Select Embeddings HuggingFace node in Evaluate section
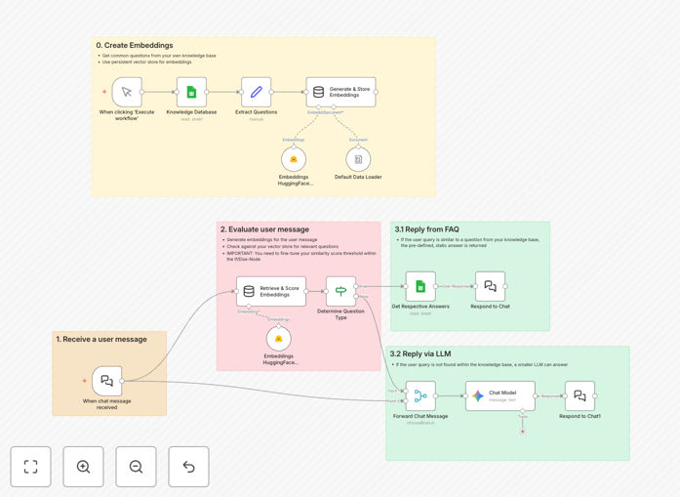This screenshot has height=497, width=680. 278,339
